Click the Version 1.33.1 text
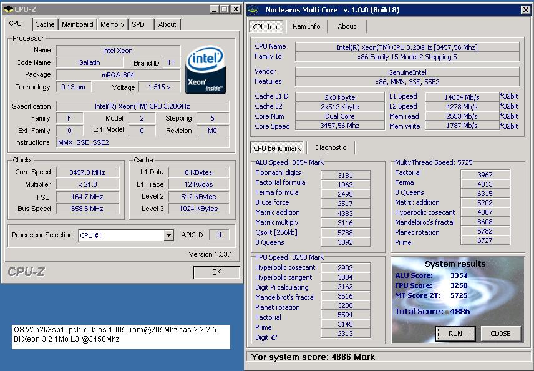534x371 pixels. click(x=210, y=254)
